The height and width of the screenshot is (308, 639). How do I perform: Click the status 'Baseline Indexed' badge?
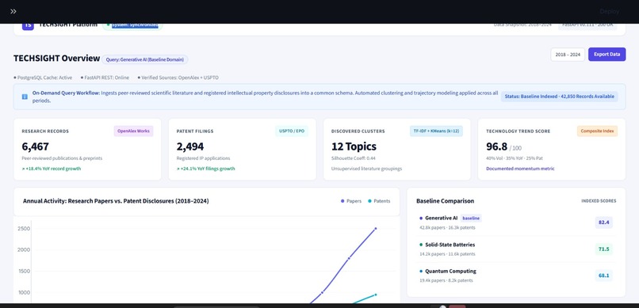[559, 97]
